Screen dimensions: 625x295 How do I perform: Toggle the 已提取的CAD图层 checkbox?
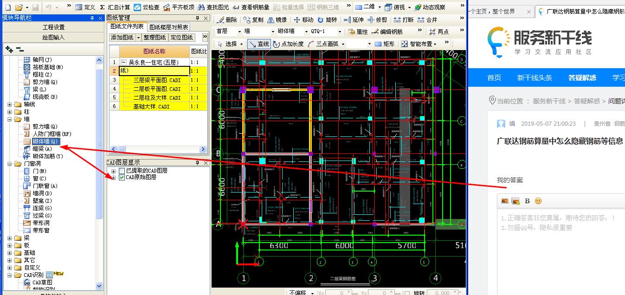coord(122,171)
